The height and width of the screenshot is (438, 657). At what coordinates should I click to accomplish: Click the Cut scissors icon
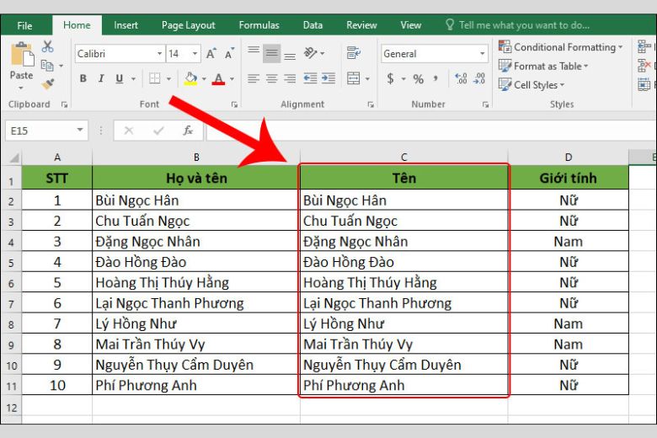tap(47, 47)
